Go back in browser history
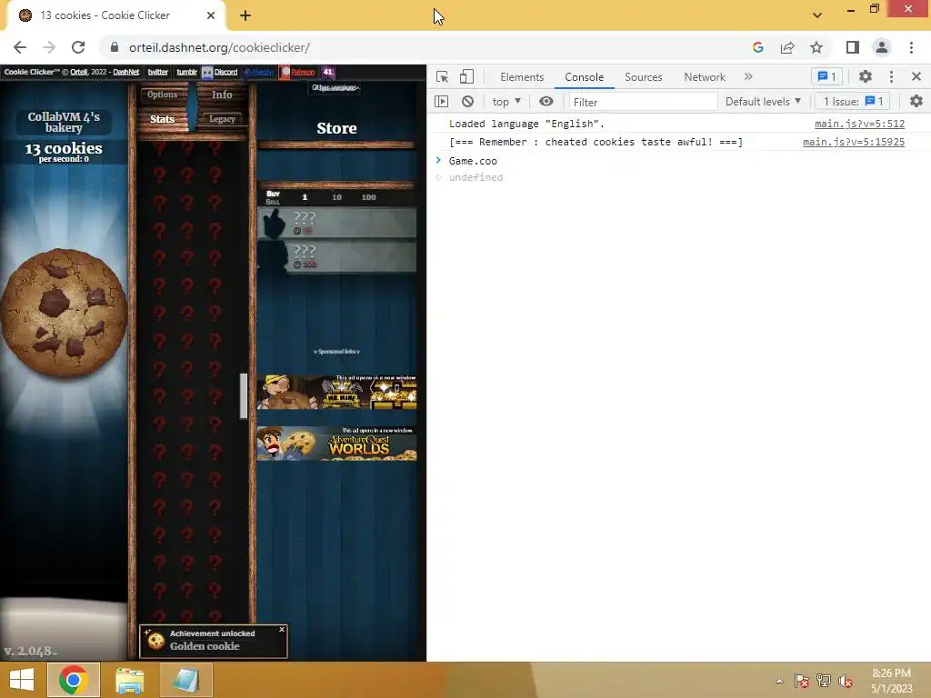The image size is (931, 698). click(20, 47)
